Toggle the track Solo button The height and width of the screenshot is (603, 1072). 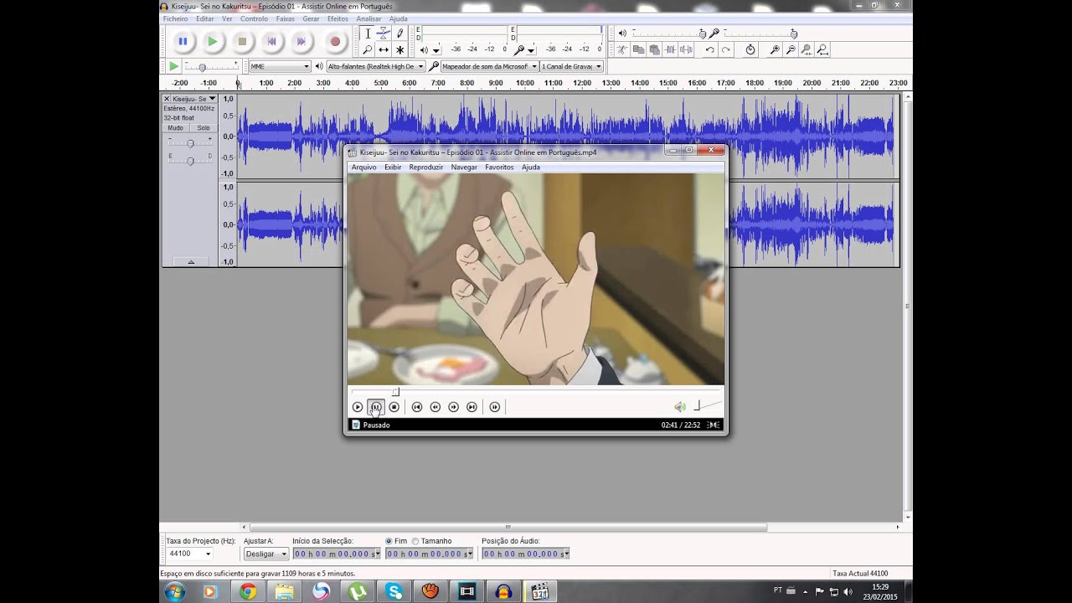point(204,128)
